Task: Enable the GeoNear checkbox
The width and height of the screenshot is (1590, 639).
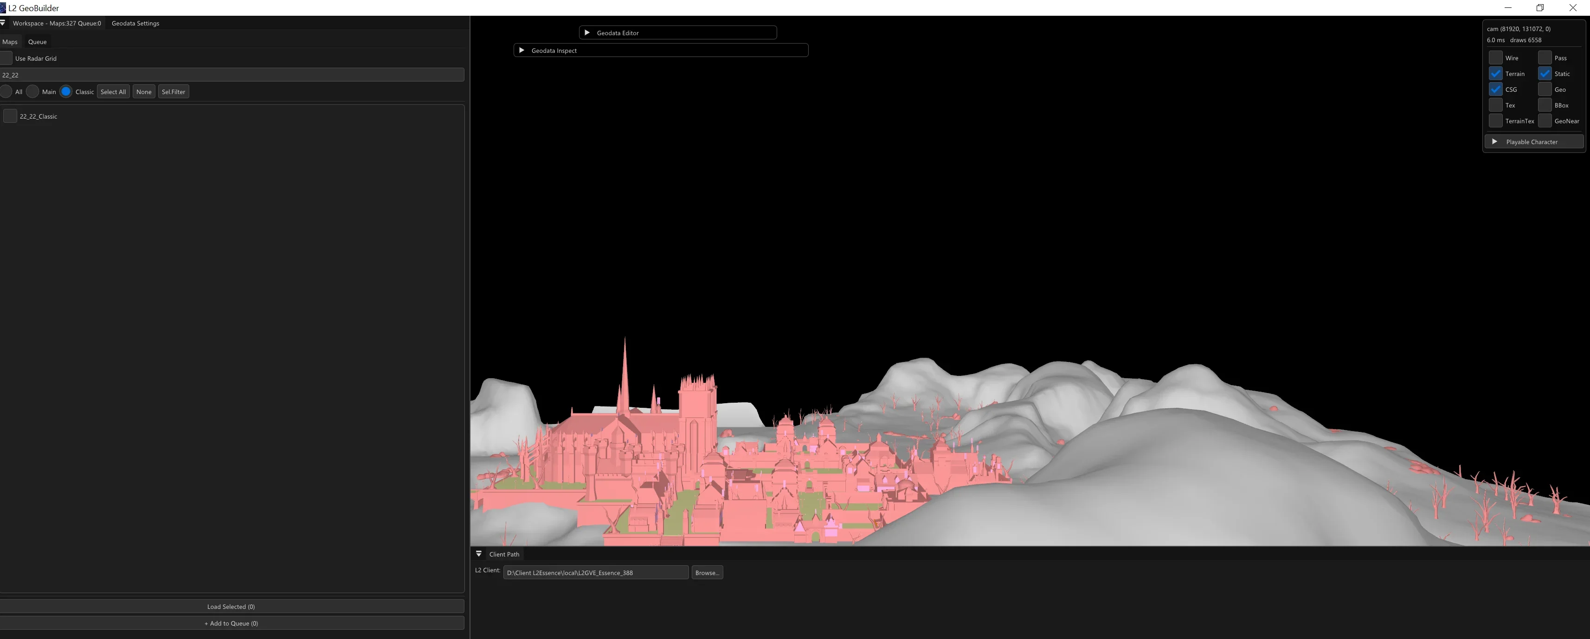Action: 1545,121
